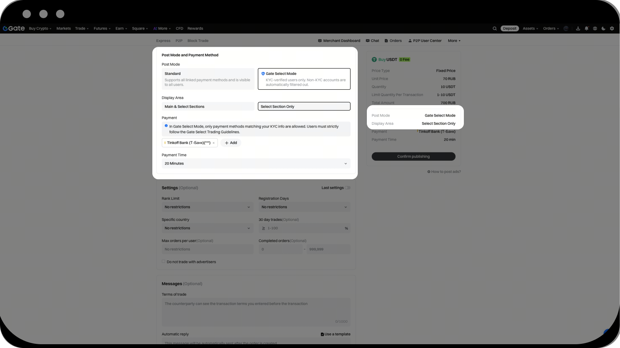Screen dimensions: 620x348
Task: Click the Chat speech bubble icon
Action: (x=368, y=41)
